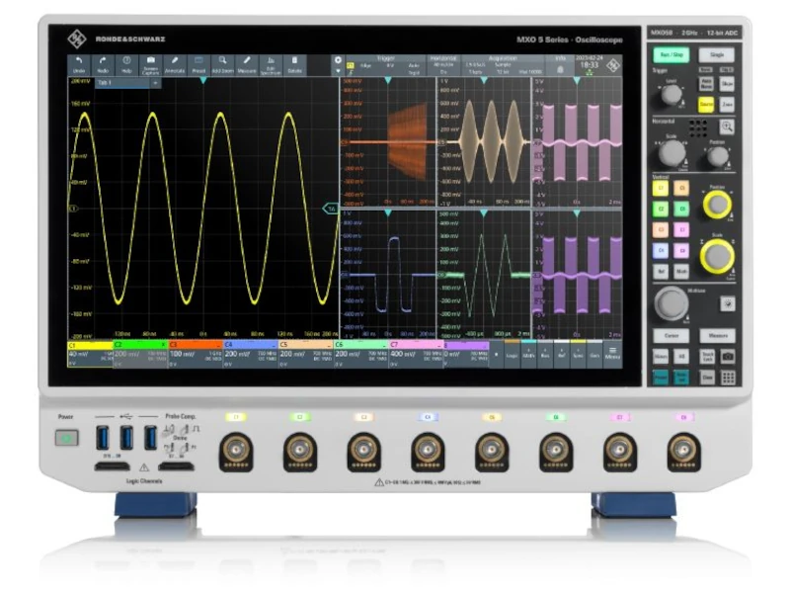The image size is (790, 593).
Task: Take a screen capture with the toolbar icon
Action: 151,64
